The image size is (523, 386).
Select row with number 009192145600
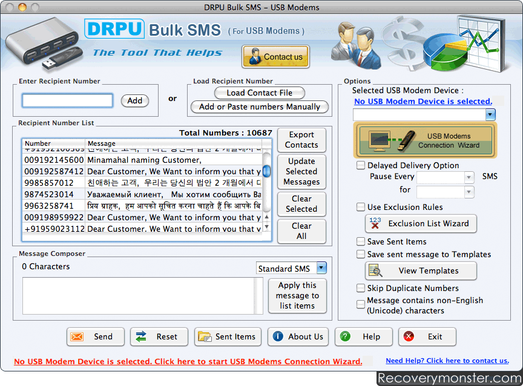(x=142, y=160)
